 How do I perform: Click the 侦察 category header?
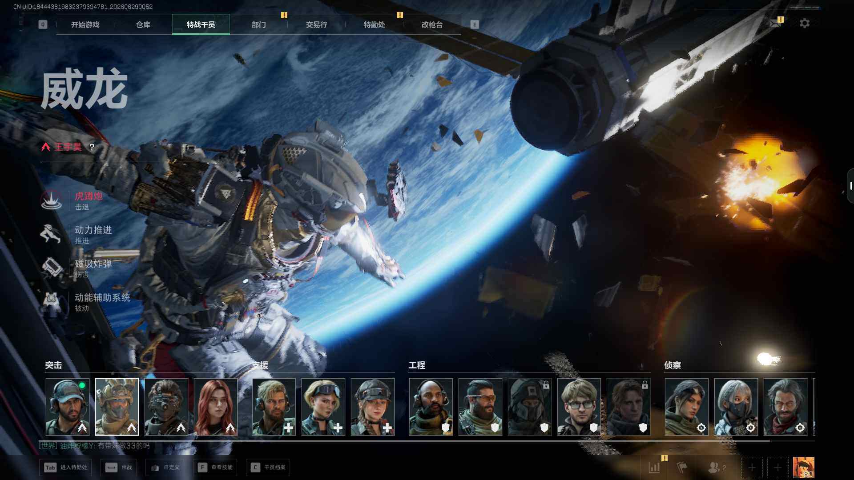coord(673,365)
